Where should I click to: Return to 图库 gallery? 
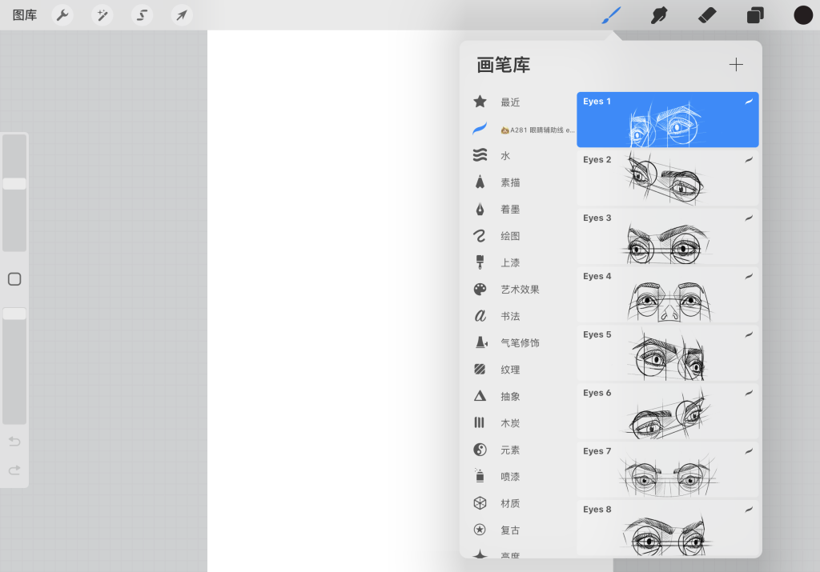pyautogui.click(x=24, y=15)
